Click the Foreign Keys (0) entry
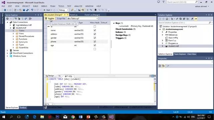Viewport: 214px width, 120px height. pyautogui.click(x=123, y=35)
